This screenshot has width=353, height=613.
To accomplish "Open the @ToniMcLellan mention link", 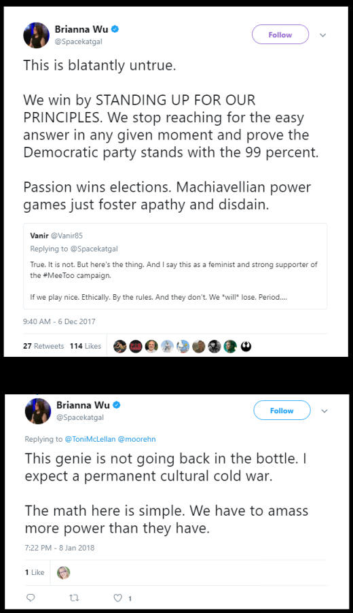I will [x=90, y=439].
